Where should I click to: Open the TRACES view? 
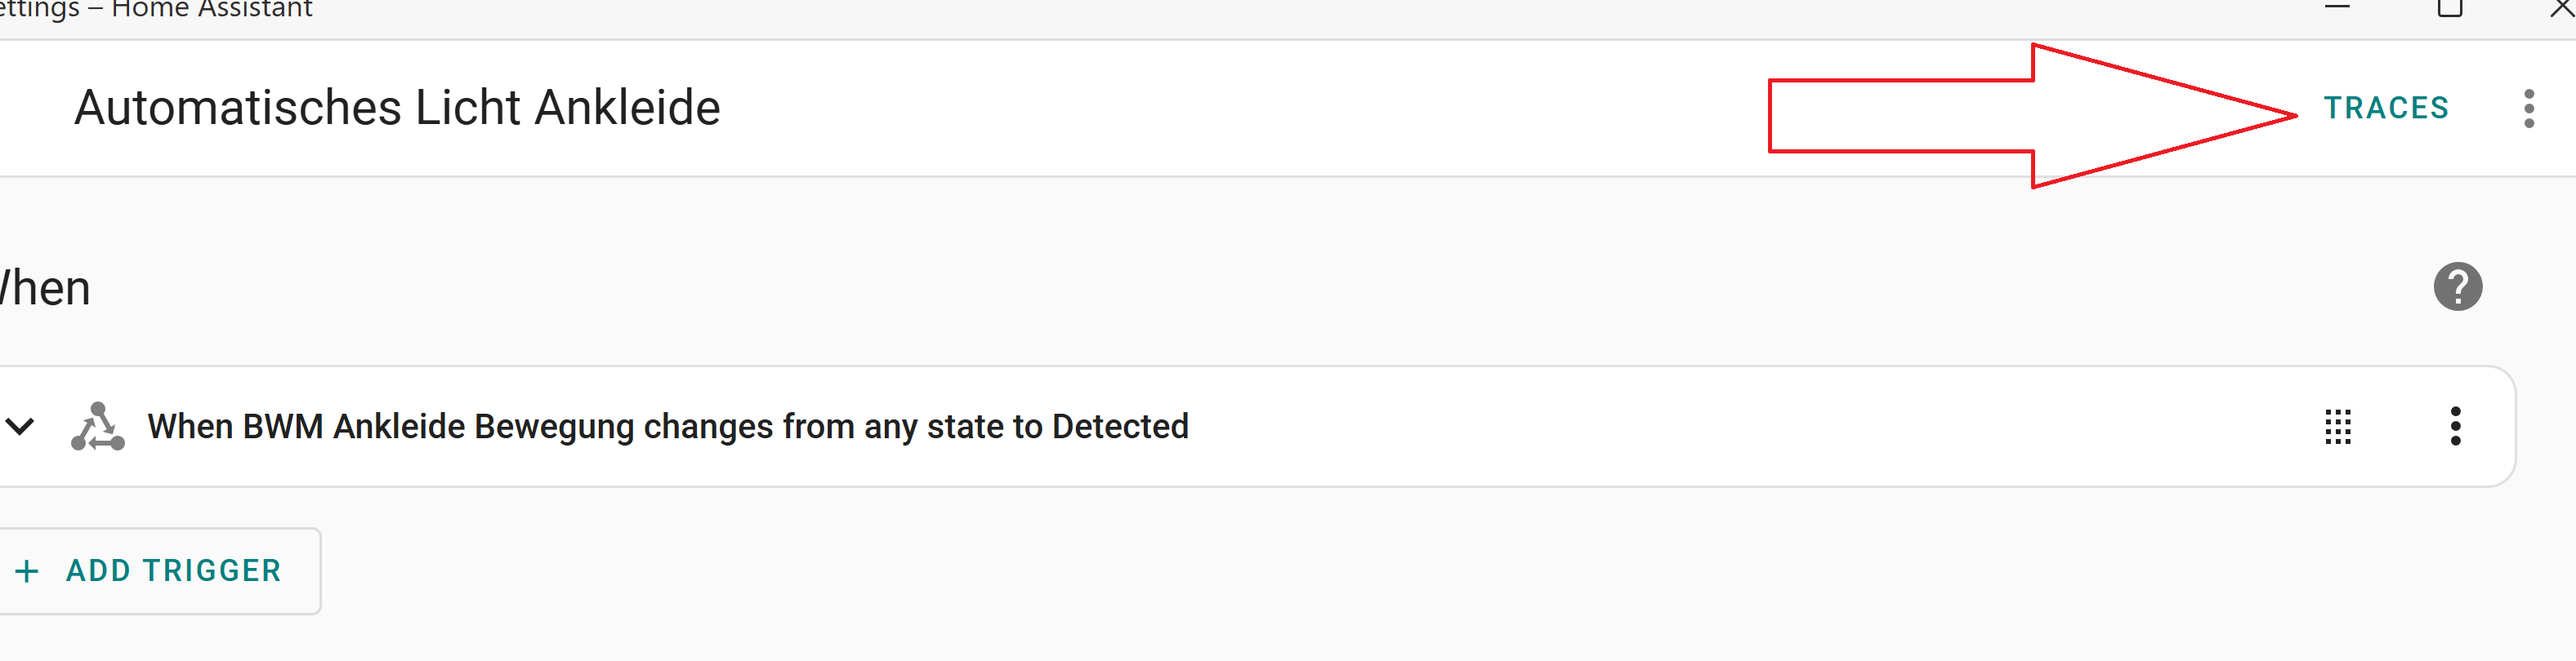(2386, 108)
